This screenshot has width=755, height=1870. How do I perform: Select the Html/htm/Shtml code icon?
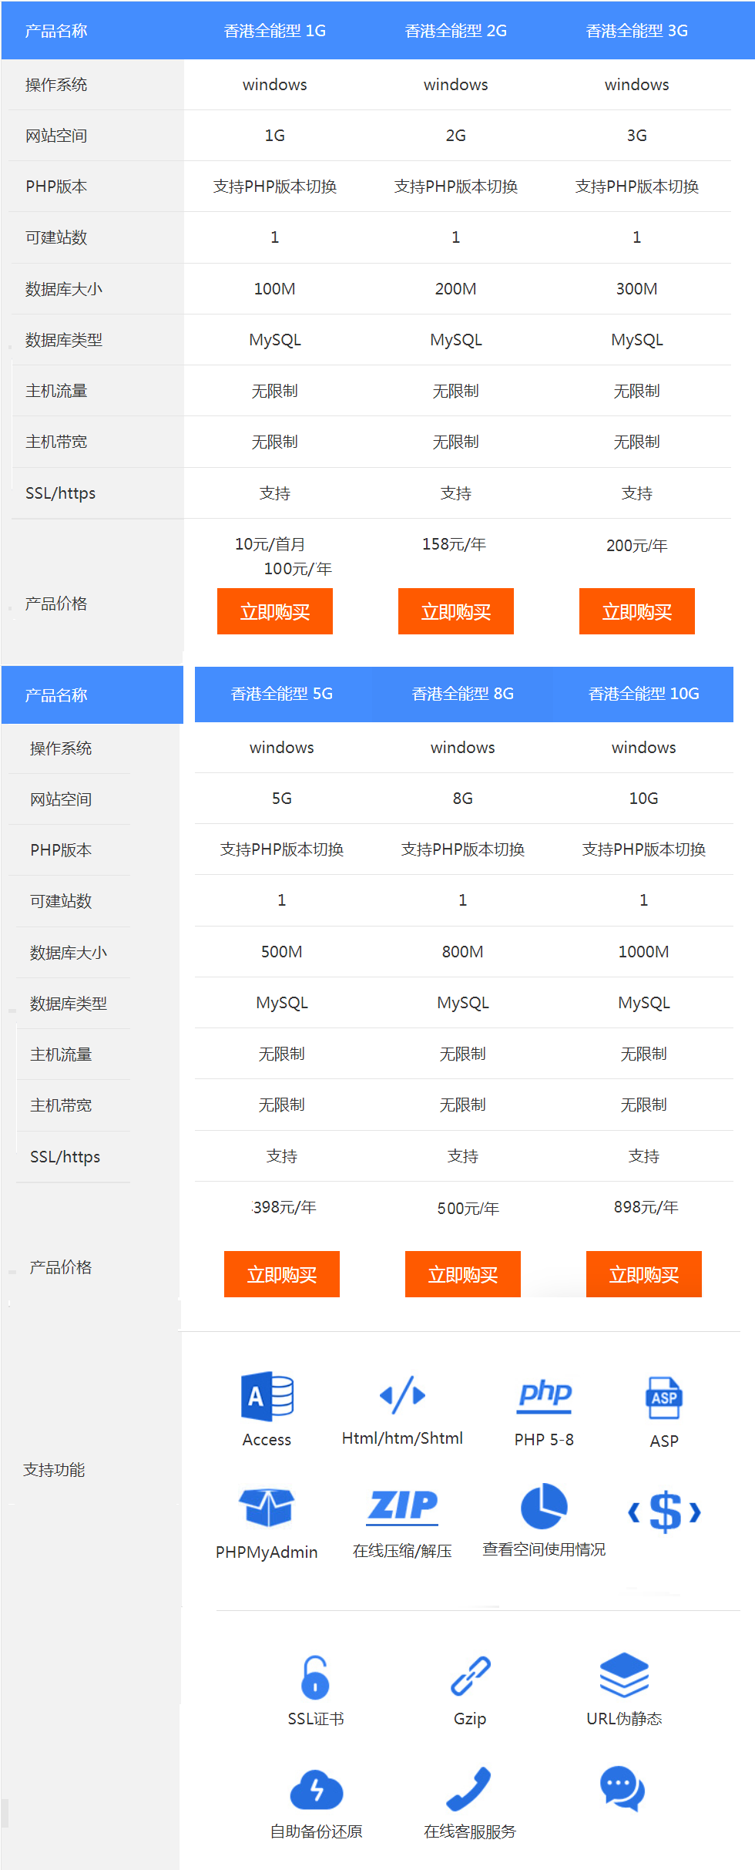pyautogui.click(x=402, y=1395)
